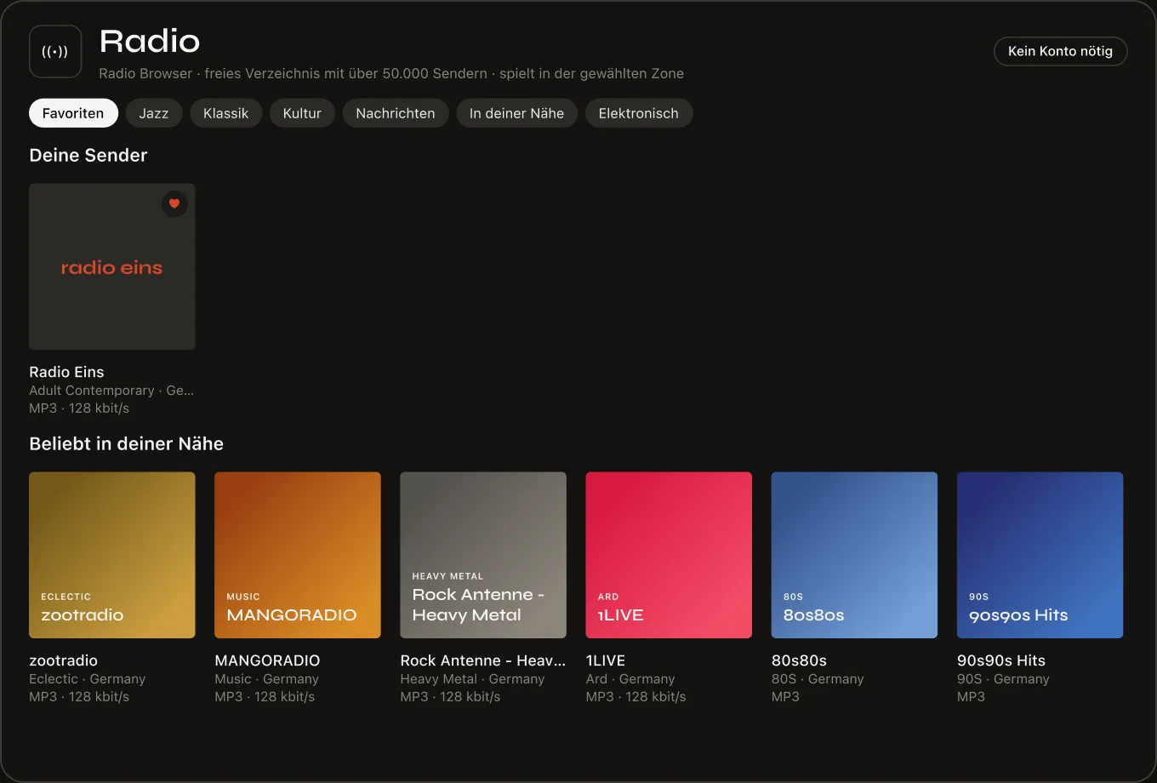Click the Adult Contemporary genre line
Image resolution: width=1157 pixels, height=783 pixels.
111,391
